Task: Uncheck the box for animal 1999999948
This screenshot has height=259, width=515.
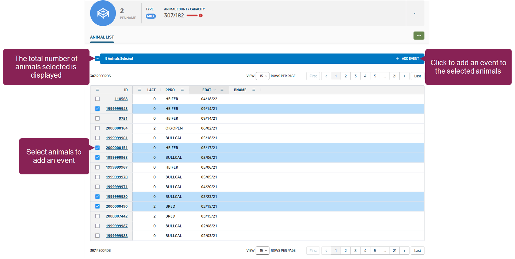Action: (x=97, y=109)
